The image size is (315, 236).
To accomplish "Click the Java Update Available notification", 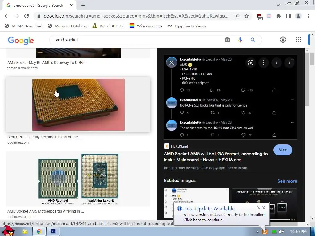I will tap(221, 214).
